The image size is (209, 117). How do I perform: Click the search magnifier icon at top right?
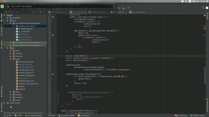tap(203, 8)
